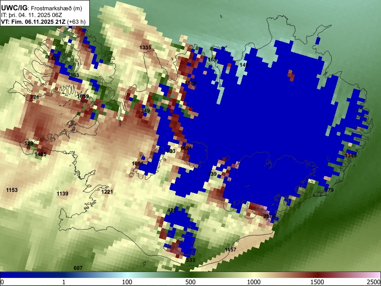Click the map value label 1485
The width and height of the screenshot is (381, 286).
coord(41,154)
